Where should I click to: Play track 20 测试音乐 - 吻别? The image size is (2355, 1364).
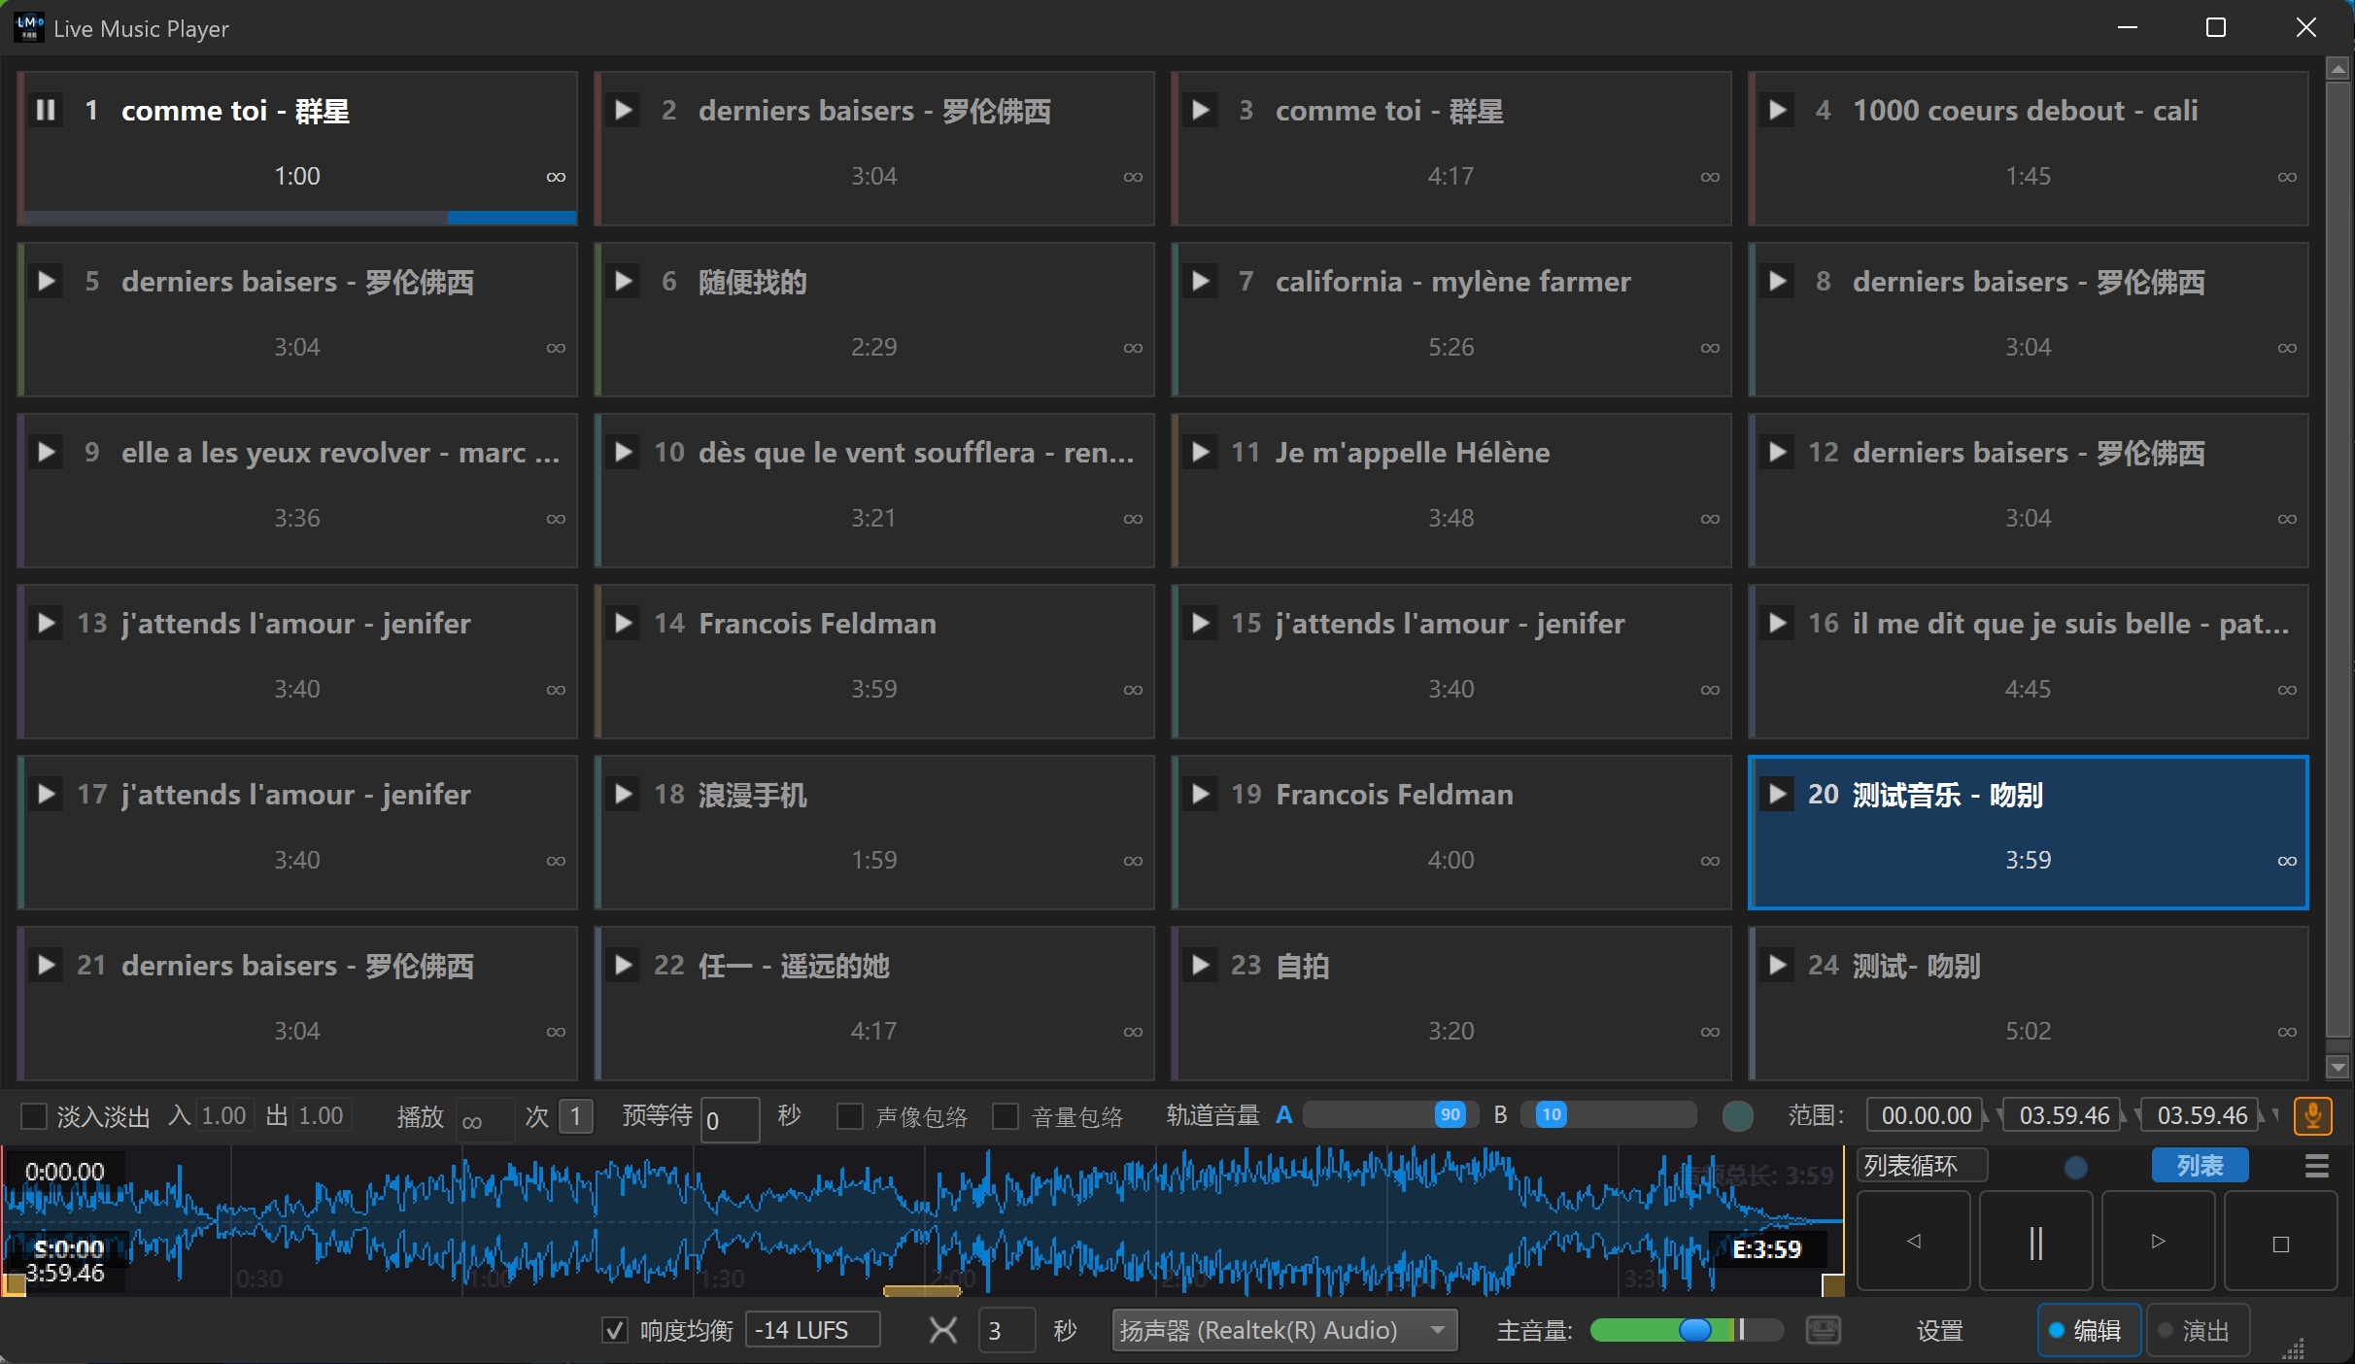pyautogui.click(x=1778, y=794)
